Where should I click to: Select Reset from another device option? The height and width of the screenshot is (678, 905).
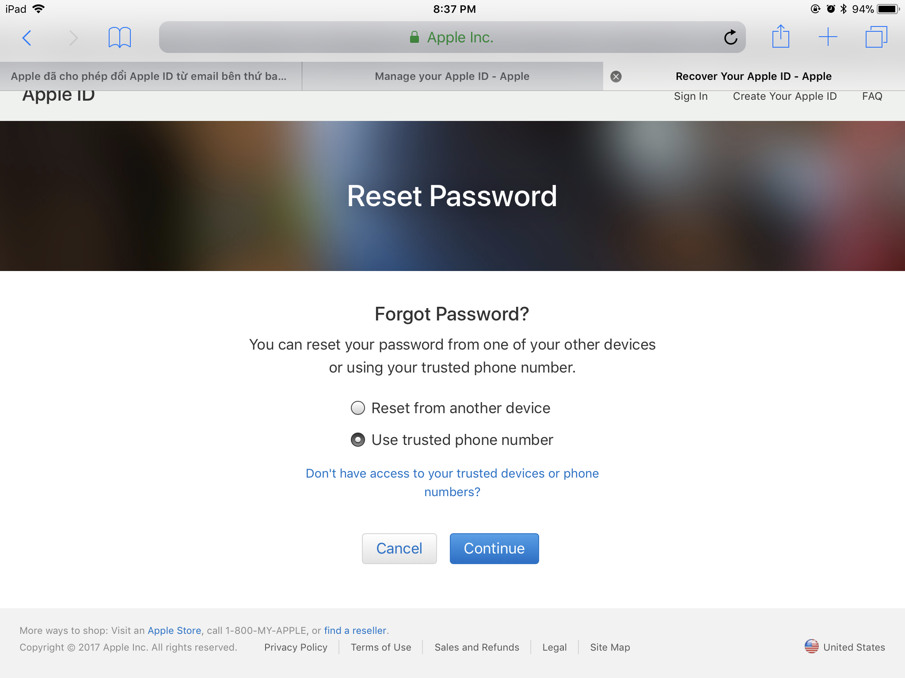[x=358, y=408]
